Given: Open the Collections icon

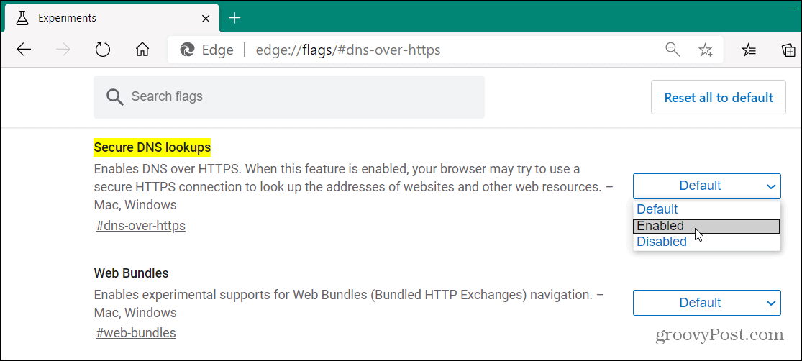Looking at the screenshot, I should [x=789, y=50].
